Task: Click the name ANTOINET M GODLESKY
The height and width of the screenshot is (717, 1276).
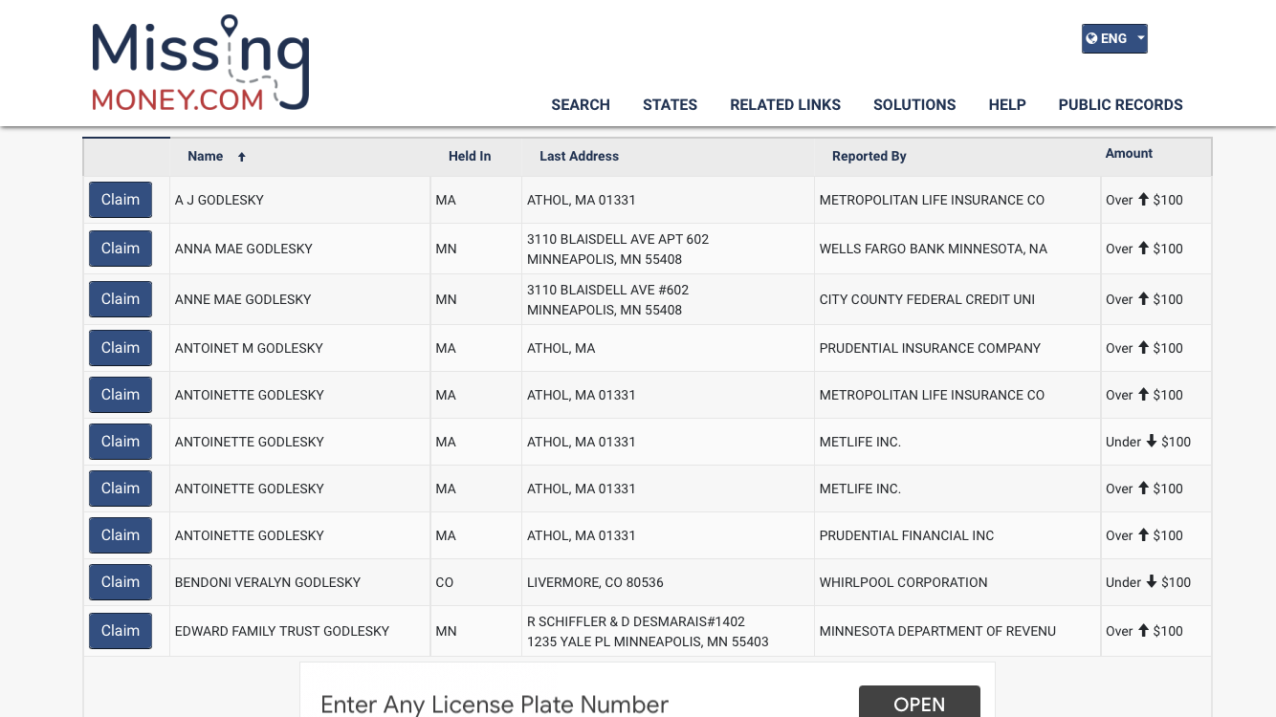Action: click(249, 348)
